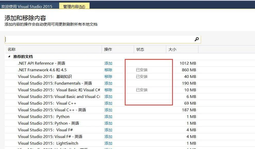
Task: Focus the content search input field
Action: click(x=103, y=39)
